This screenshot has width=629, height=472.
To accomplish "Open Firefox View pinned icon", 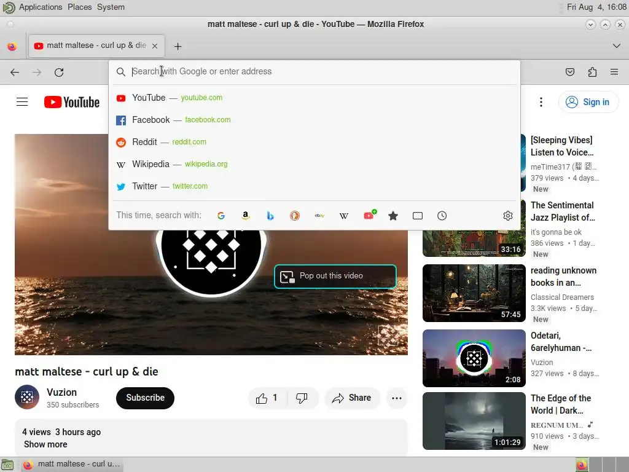I will (12, 46).
